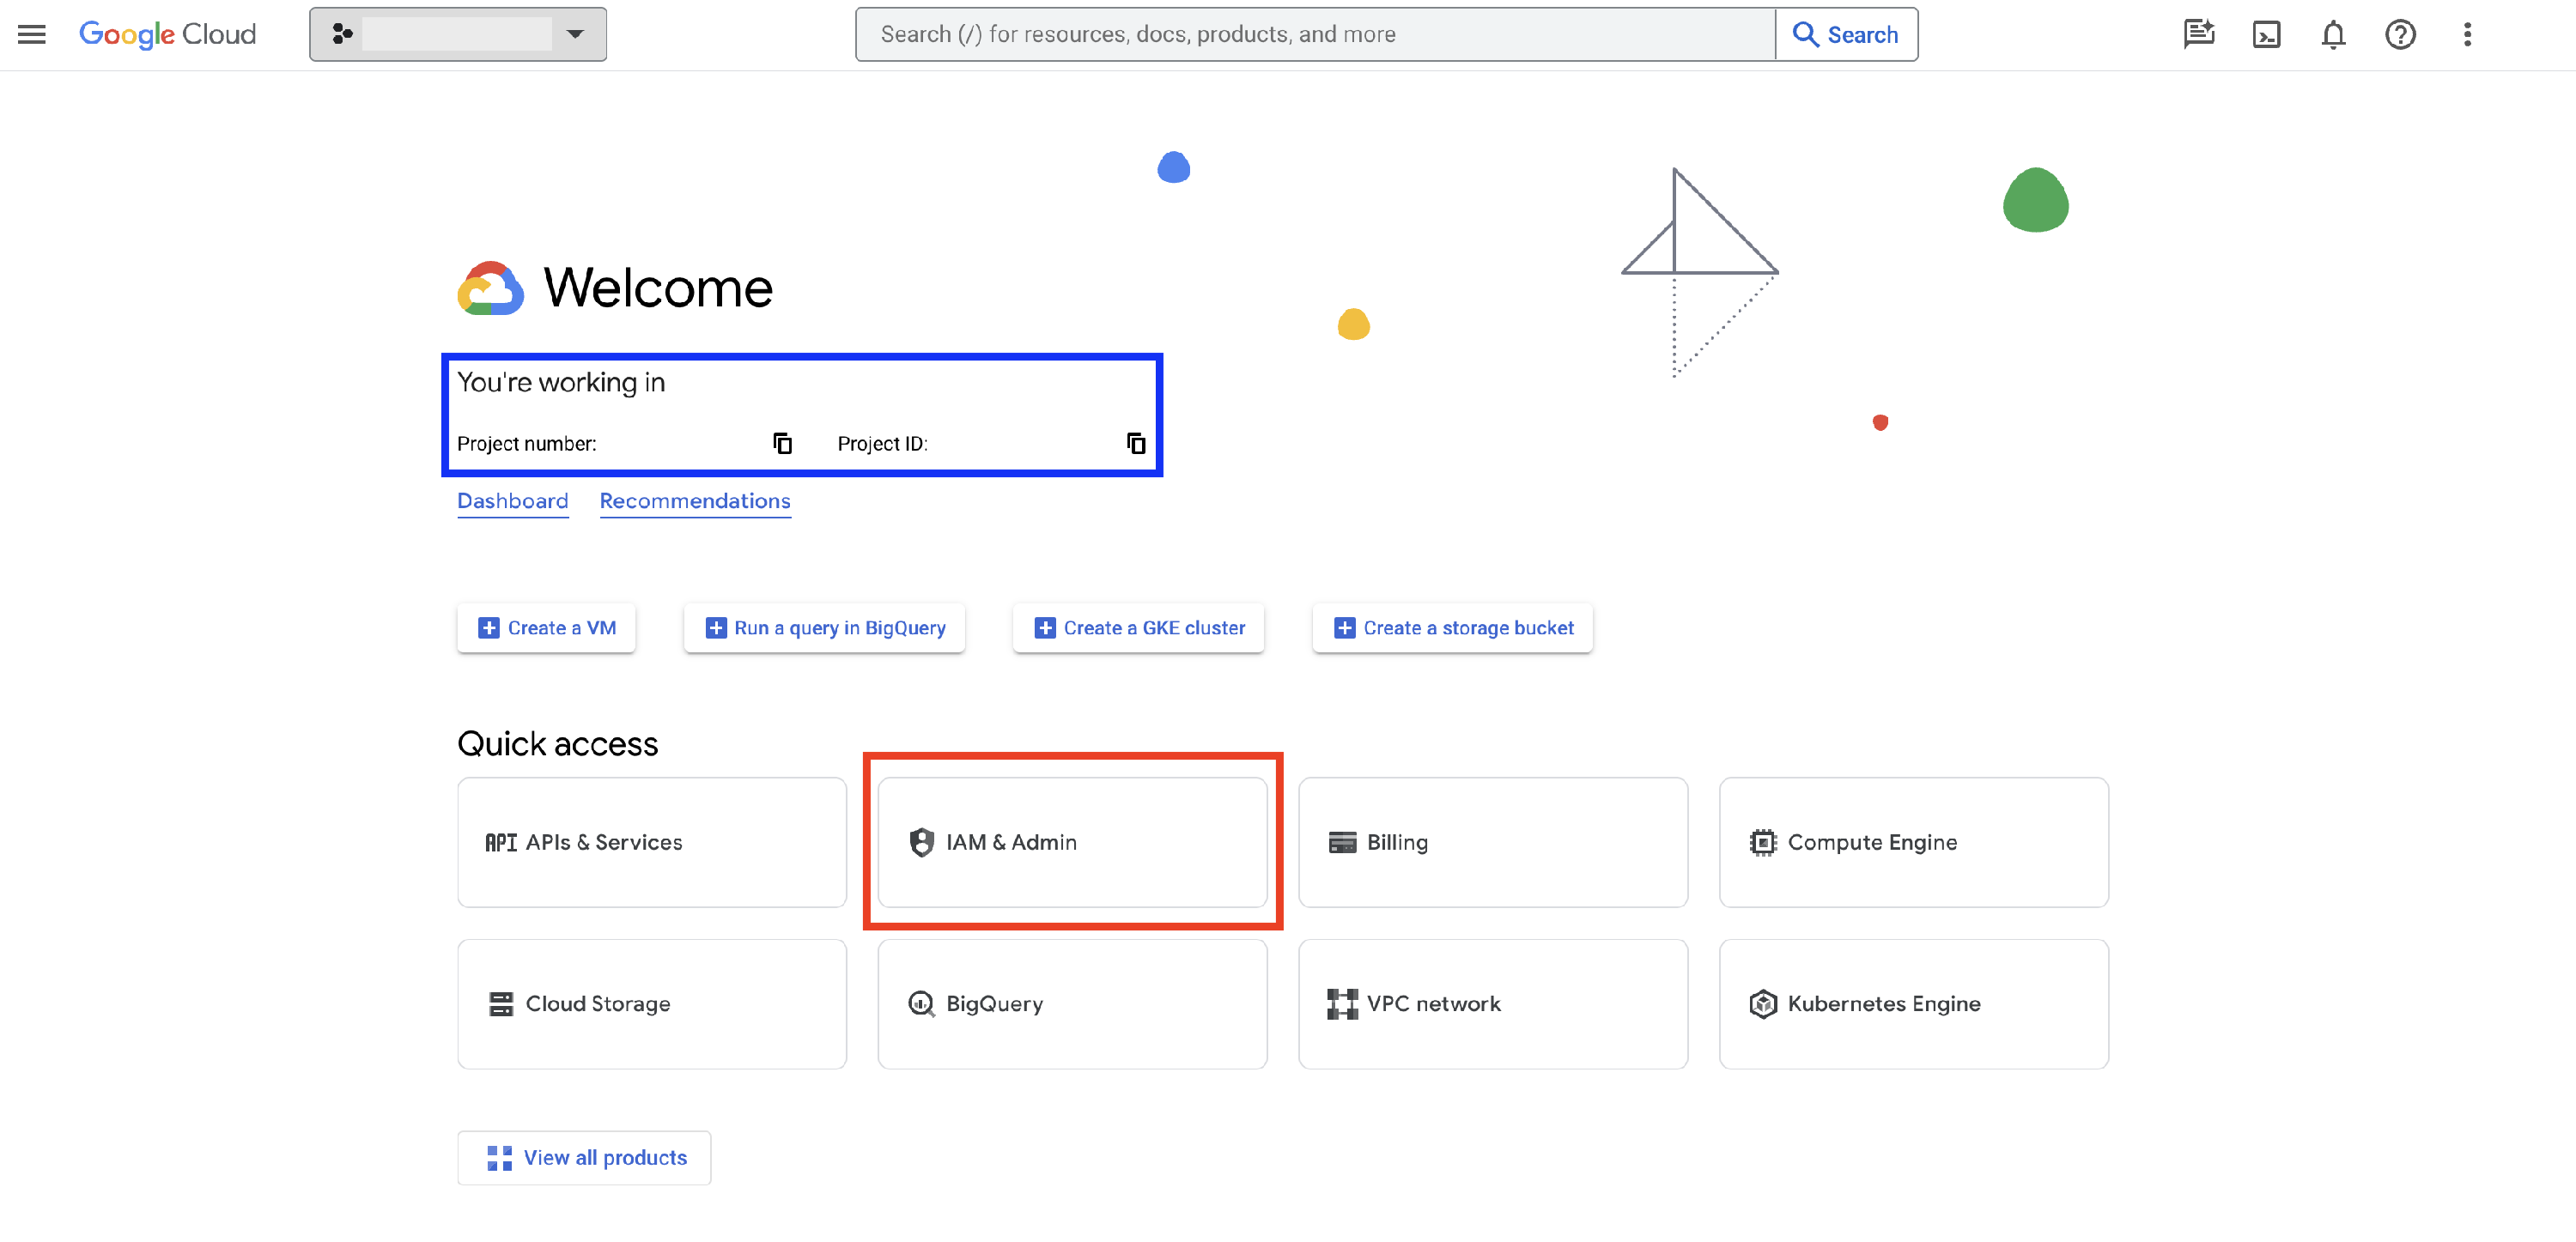Viewport: 2576px width, 1242px height.
Task: Open the Recommendations link
Action: point(695,501)
